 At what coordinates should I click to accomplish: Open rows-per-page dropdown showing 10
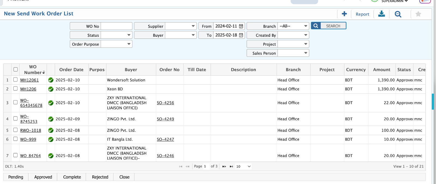click(243, 166)
